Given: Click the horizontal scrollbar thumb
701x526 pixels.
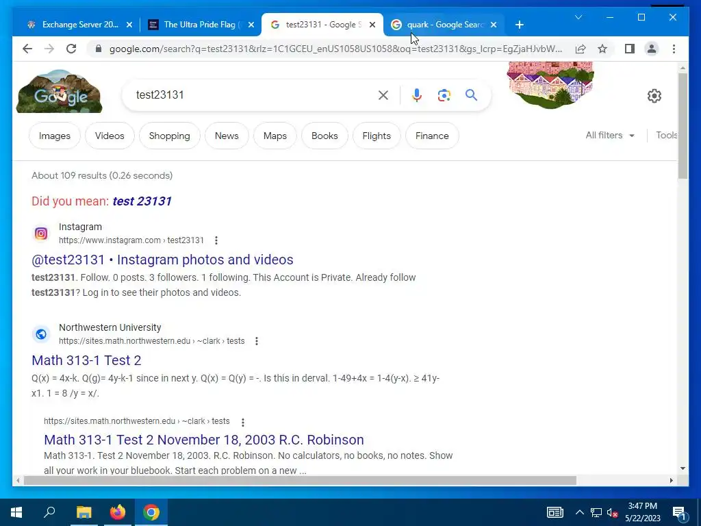Looking at the screenshot, I should (x=300, y=480).
